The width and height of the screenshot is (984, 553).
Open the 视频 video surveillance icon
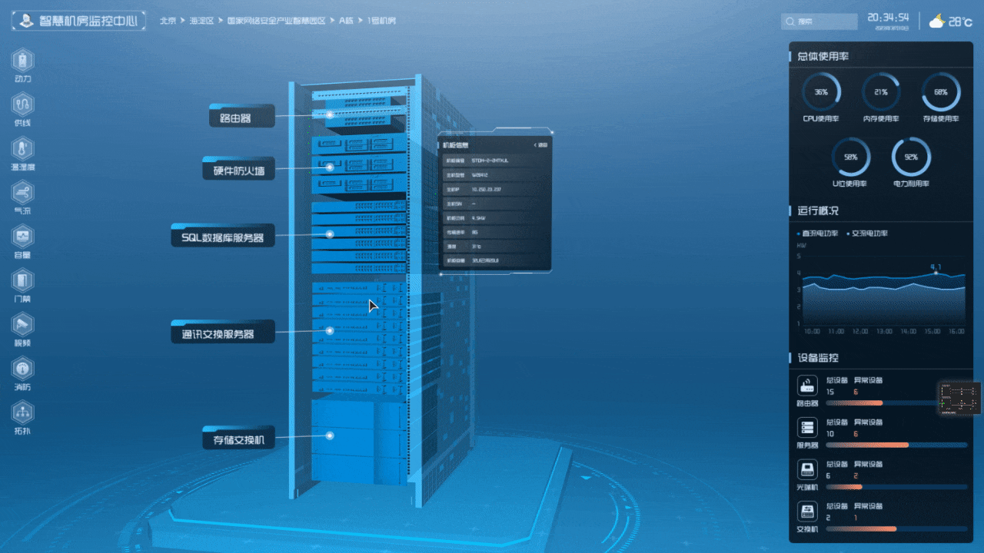23,323
